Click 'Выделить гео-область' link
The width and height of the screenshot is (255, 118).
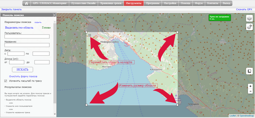click(x=19, y=28)
